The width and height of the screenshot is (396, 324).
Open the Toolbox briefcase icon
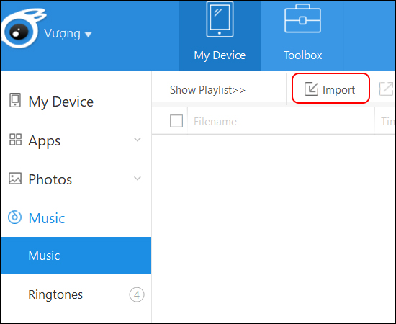pos(302,19)
